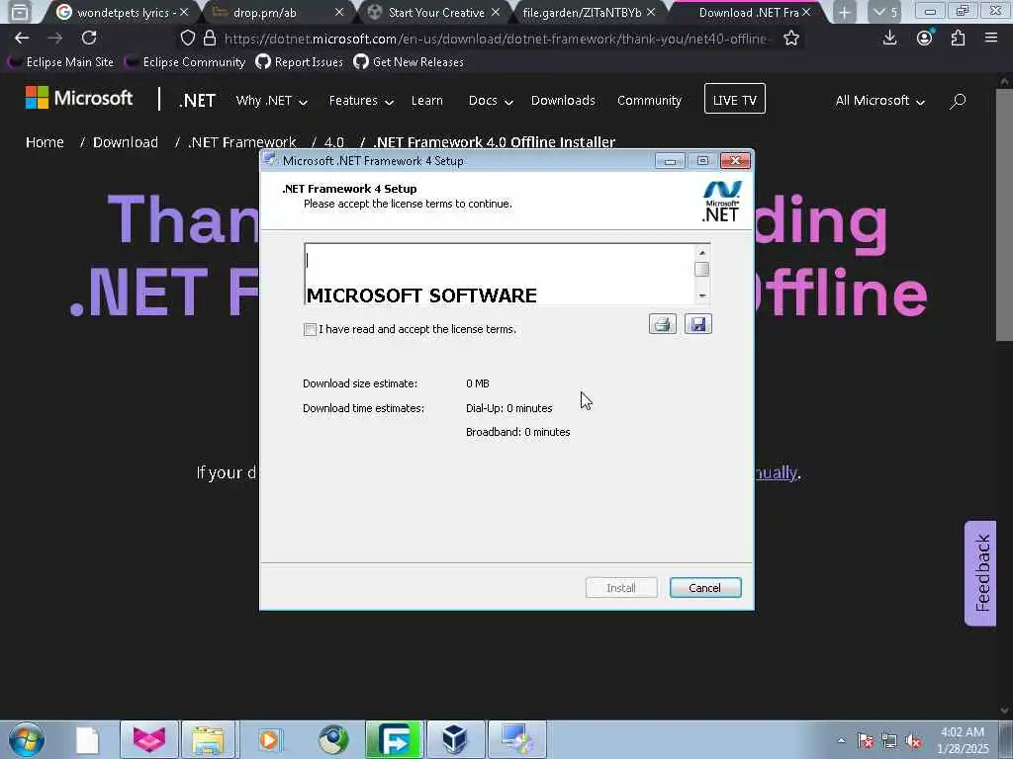Open the green F arrow taskbar app
The height and width of the screenshot is (759, 1013).
[x=394, y=739]
